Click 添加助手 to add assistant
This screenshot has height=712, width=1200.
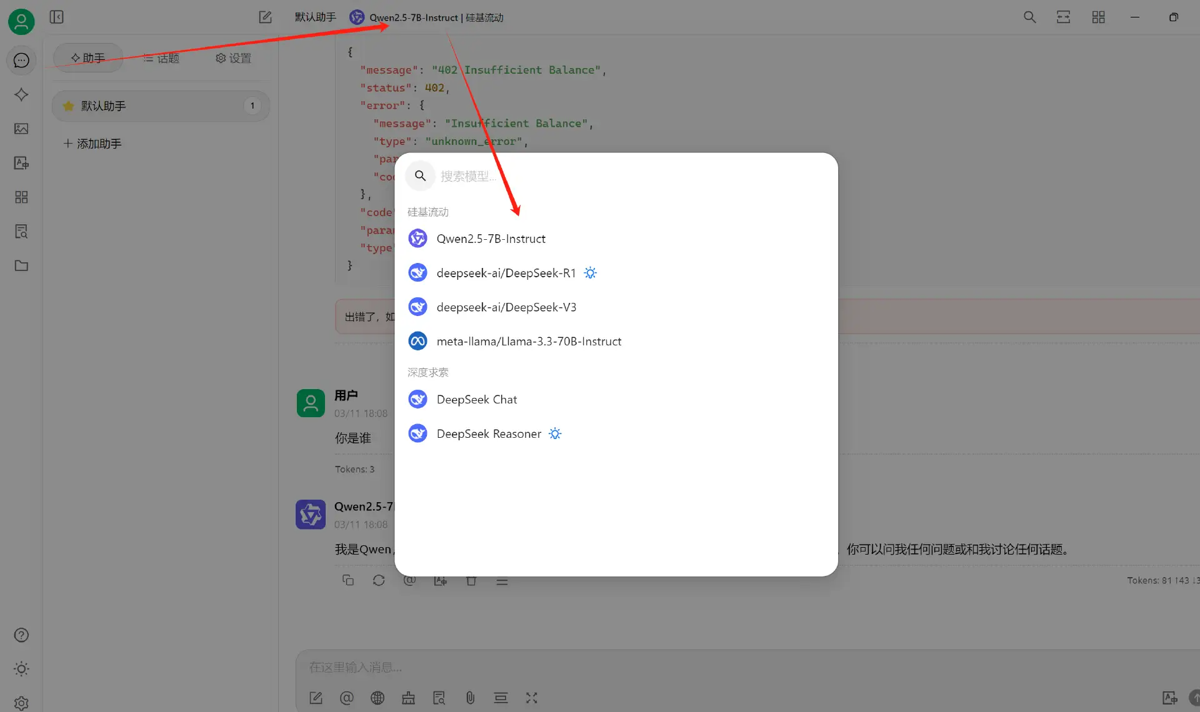(x=92, y=144)
